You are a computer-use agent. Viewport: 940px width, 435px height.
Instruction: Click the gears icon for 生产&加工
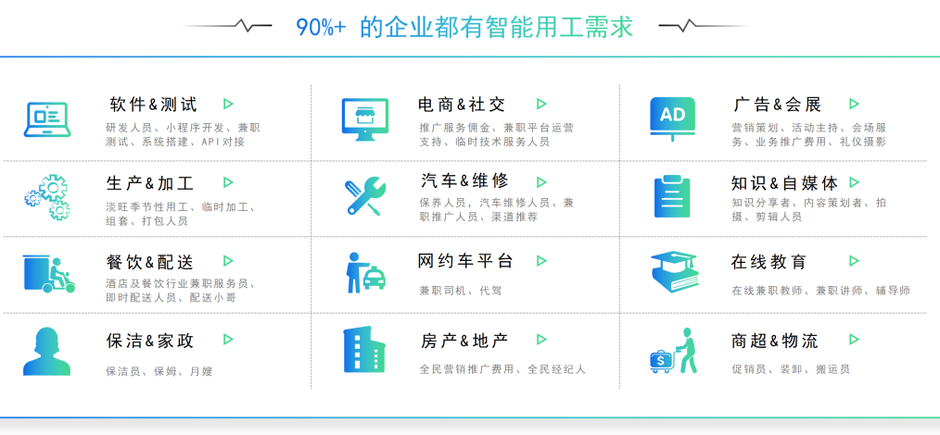[46, 197]
